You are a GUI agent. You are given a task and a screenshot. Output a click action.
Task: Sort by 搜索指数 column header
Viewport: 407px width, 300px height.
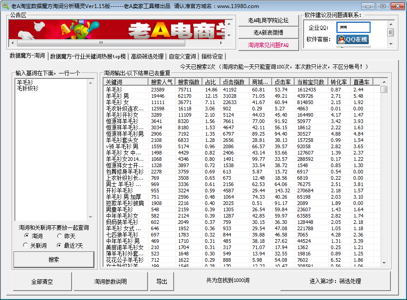tap(188, 82)
